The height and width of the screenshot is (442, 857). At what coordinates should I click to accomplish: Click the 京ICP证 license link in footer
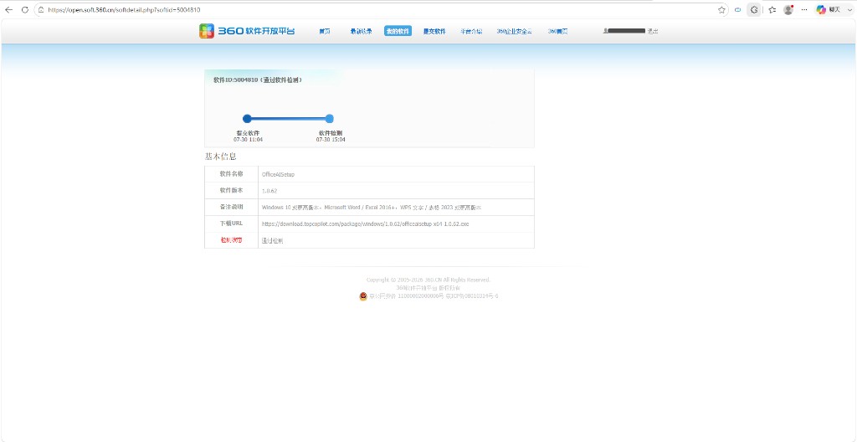click(472, 296)
